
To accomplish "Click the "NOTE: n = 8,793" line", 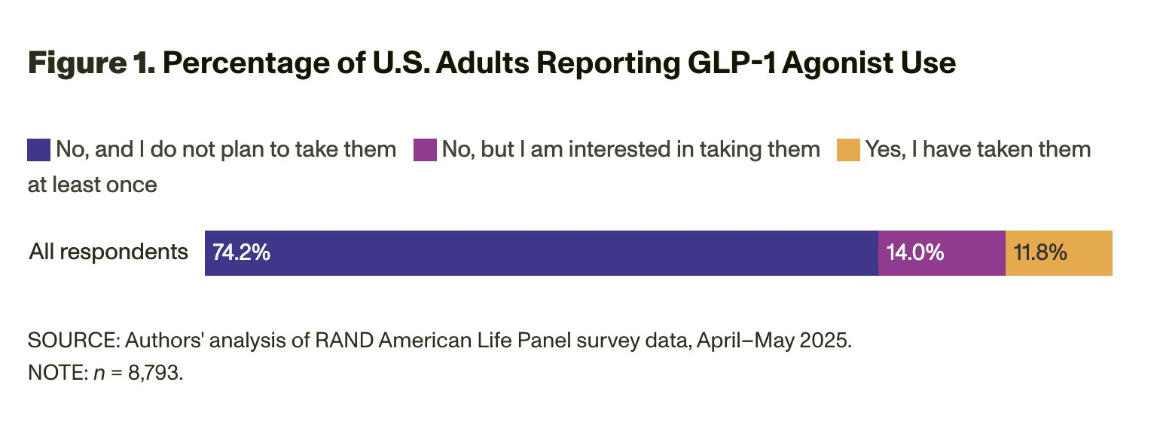I will click(105, 373).
